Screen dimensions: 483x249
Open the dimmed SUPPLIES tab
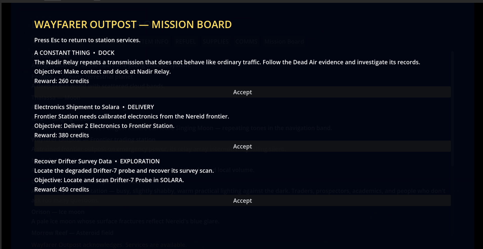click(216, 42)
